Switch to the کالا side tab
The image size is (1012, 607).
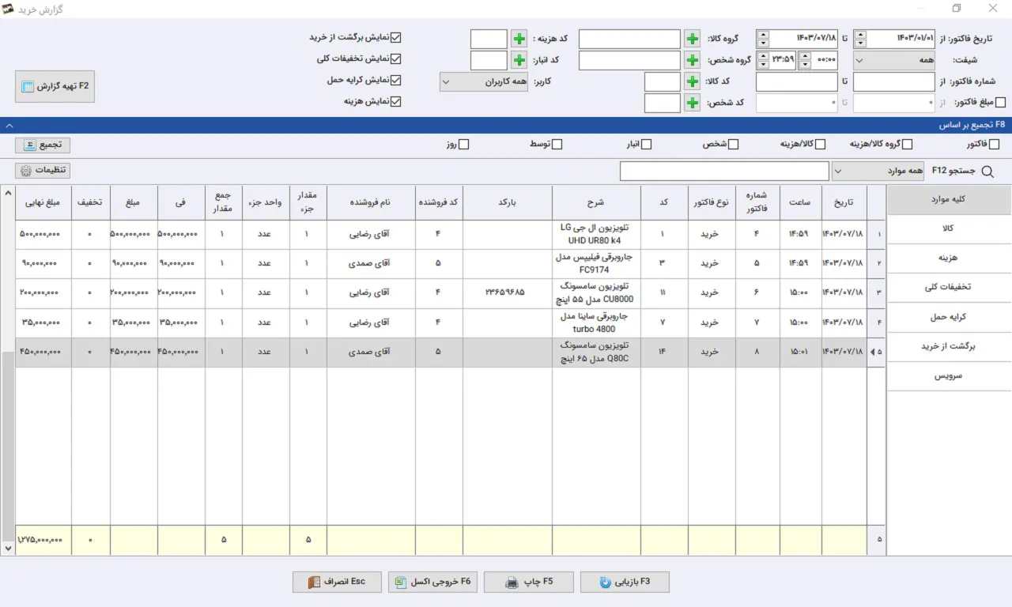point(949,228)
